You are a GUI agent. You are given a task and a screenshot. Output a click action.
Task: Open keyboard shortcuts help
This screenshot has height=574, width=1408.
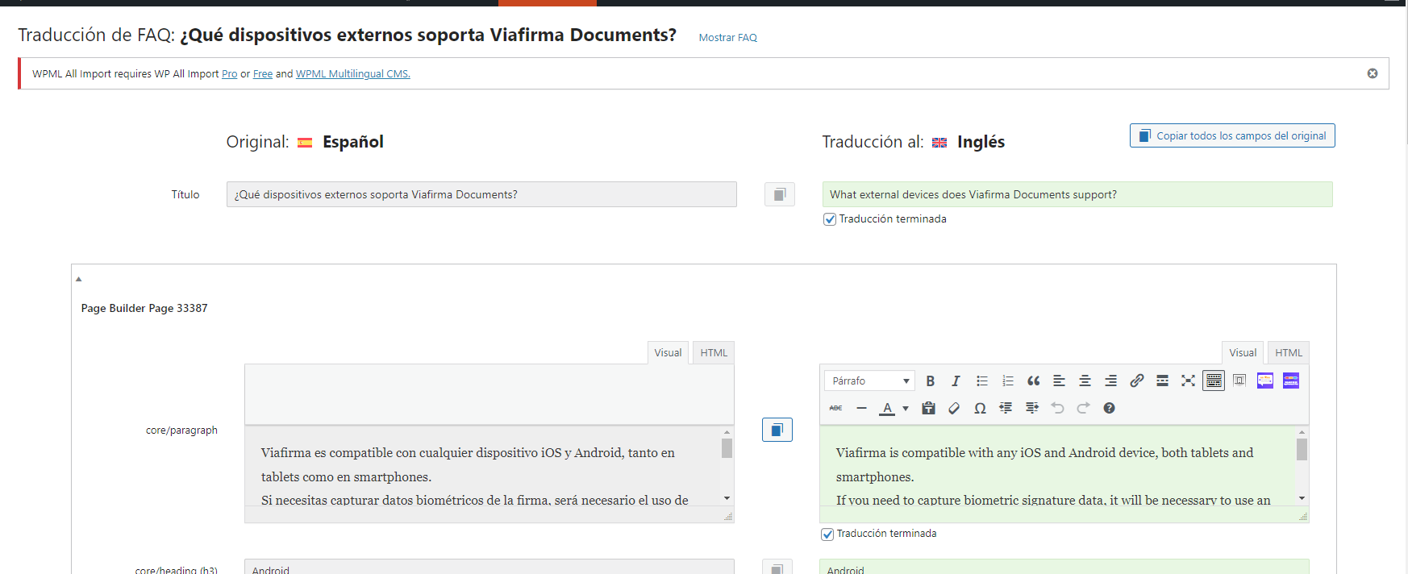click(x=1109, y=409)
